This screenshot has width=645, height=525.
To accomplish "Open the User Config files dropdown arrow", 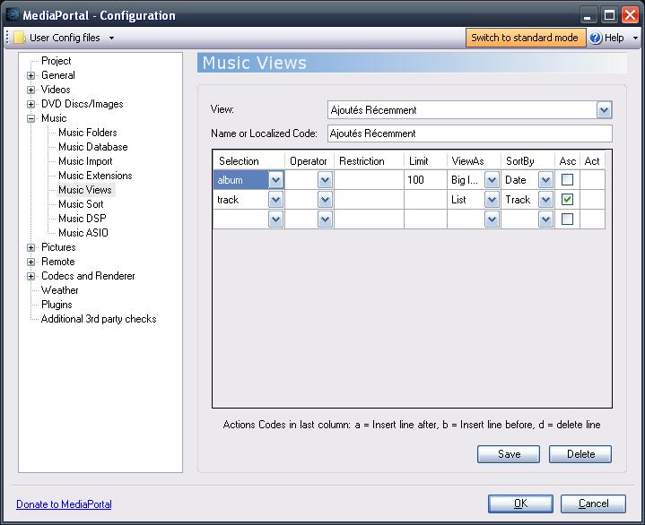I will click(111, 38).
